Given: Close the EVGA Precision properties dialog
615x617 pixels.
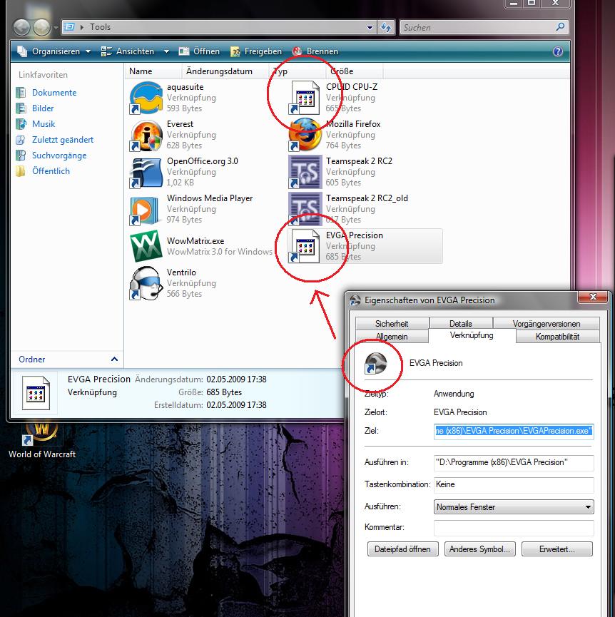Looking at the screenshot, I should click(x=594, y=297).
